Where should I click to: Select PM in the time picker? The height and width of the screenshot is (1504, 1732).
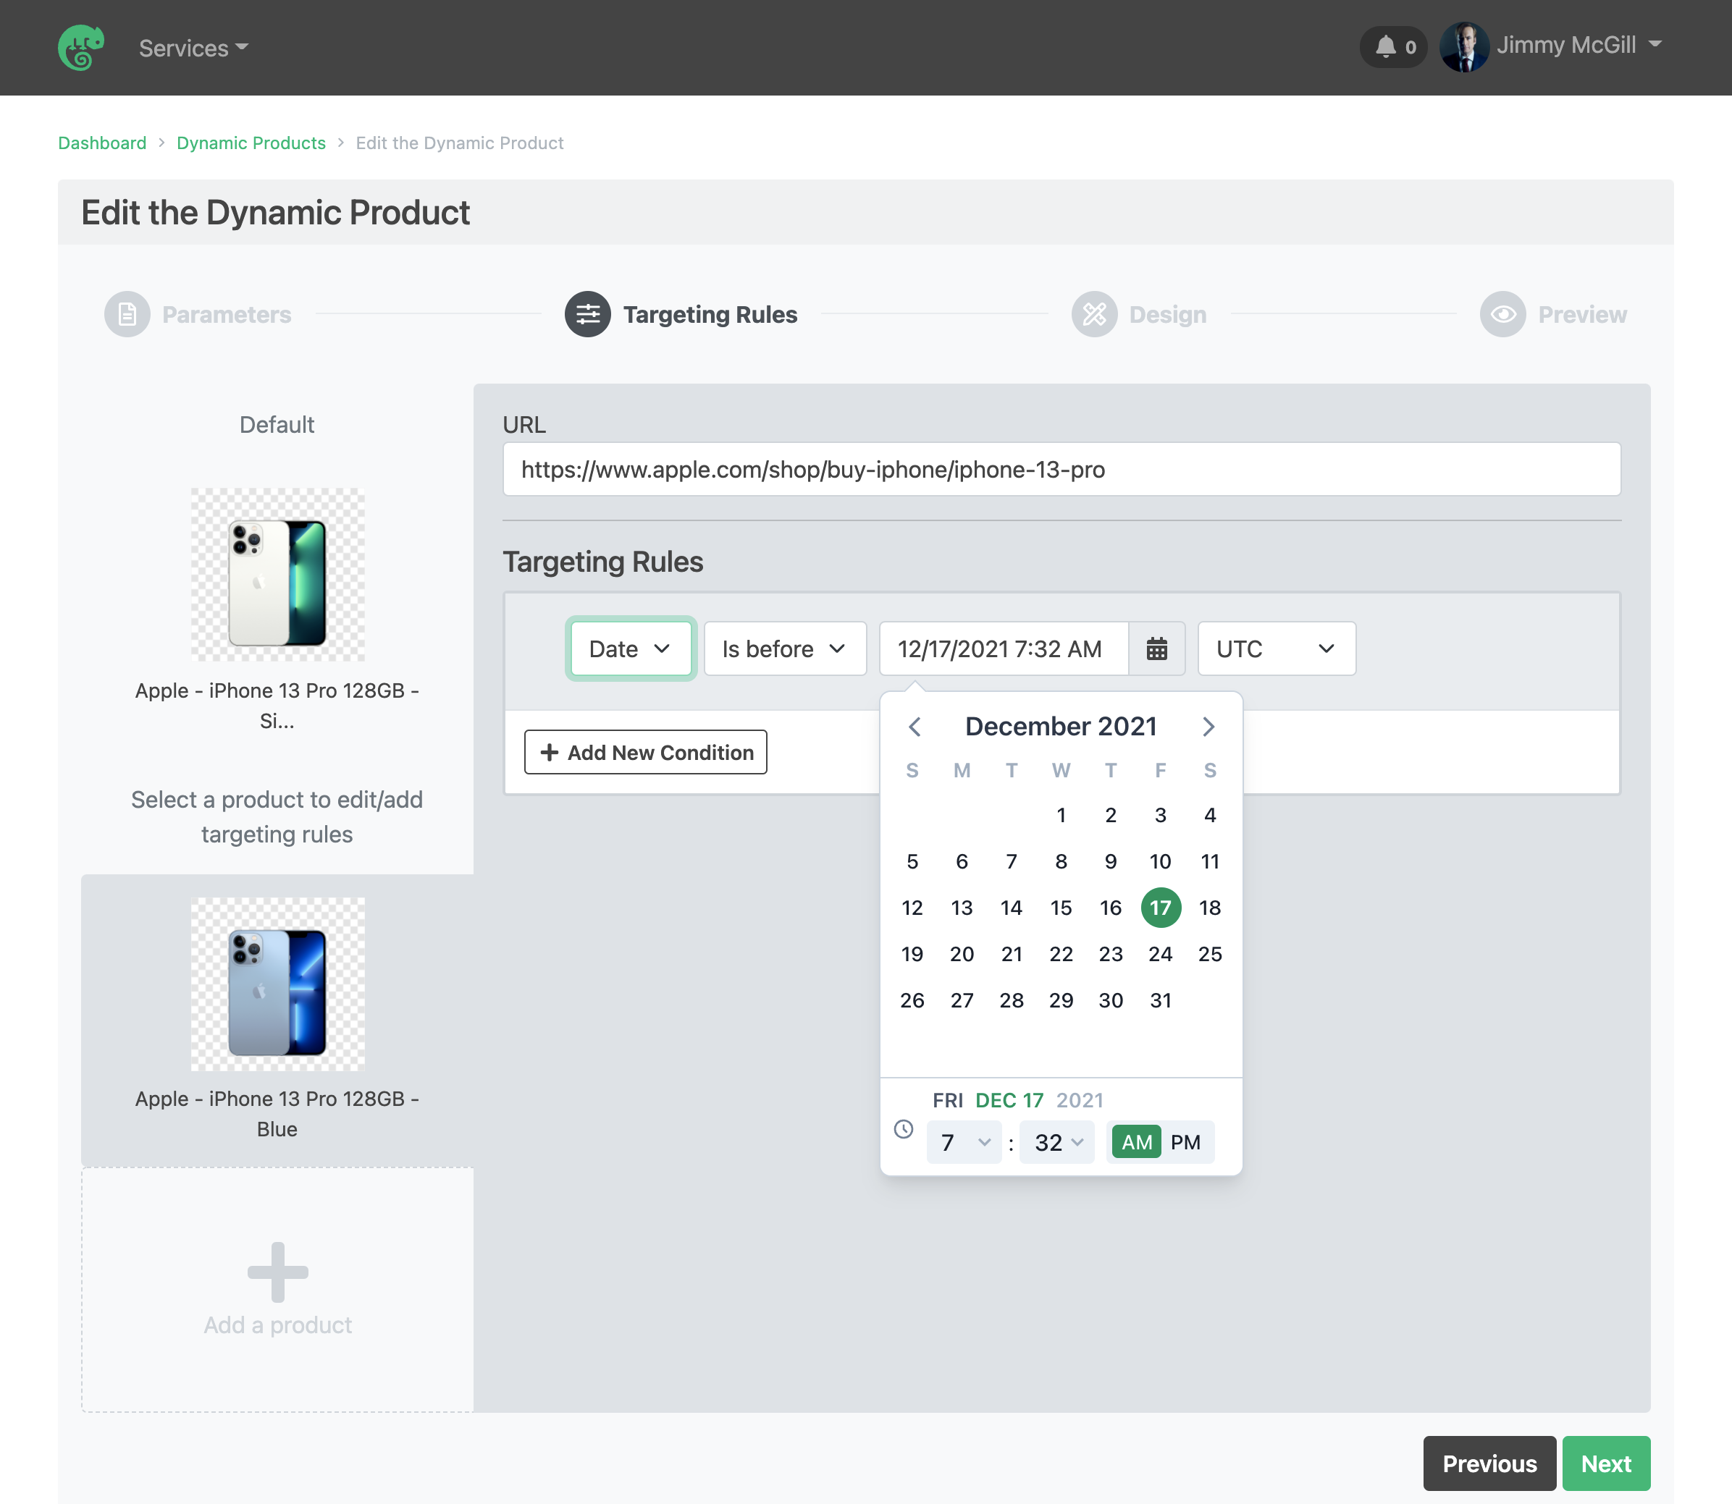tap(1185, 1142)
